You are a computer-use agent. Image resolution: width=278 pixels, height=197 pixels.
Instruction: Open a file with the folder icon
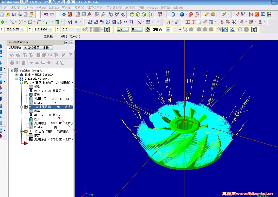coord(8,14)
